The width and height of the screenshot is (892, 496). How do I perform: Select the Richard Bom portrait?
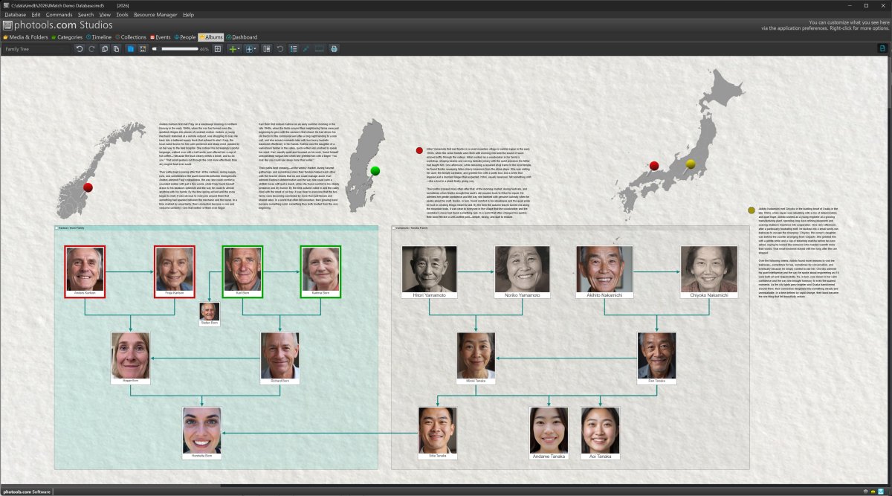[280, 358]
